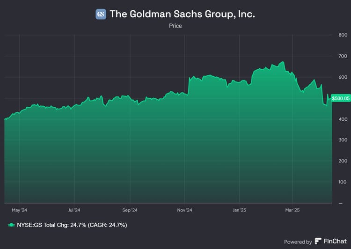Click the Jan '25 x-axis label
Screen dimensions: 351x249
pos(239,210)
